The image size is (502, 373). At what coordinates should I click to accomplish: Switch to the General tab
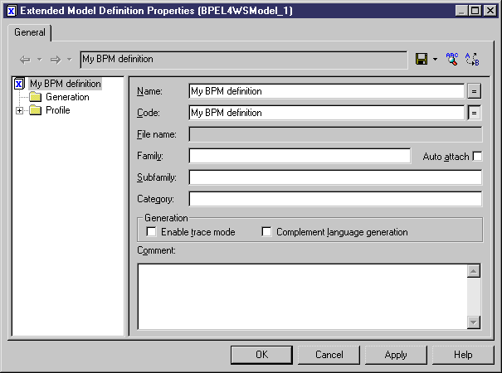point(30,32)
